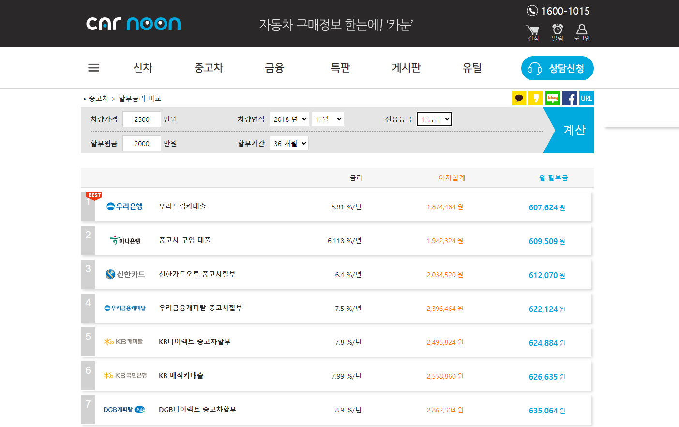Open the 유틸 menu
This screenshot has height=427, width=679.
[472, 68]
